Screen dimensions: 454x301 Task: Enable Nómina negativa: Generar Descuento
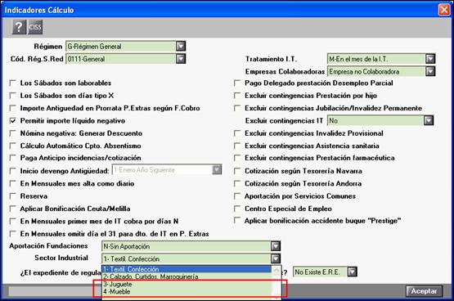tap(12, 133)
